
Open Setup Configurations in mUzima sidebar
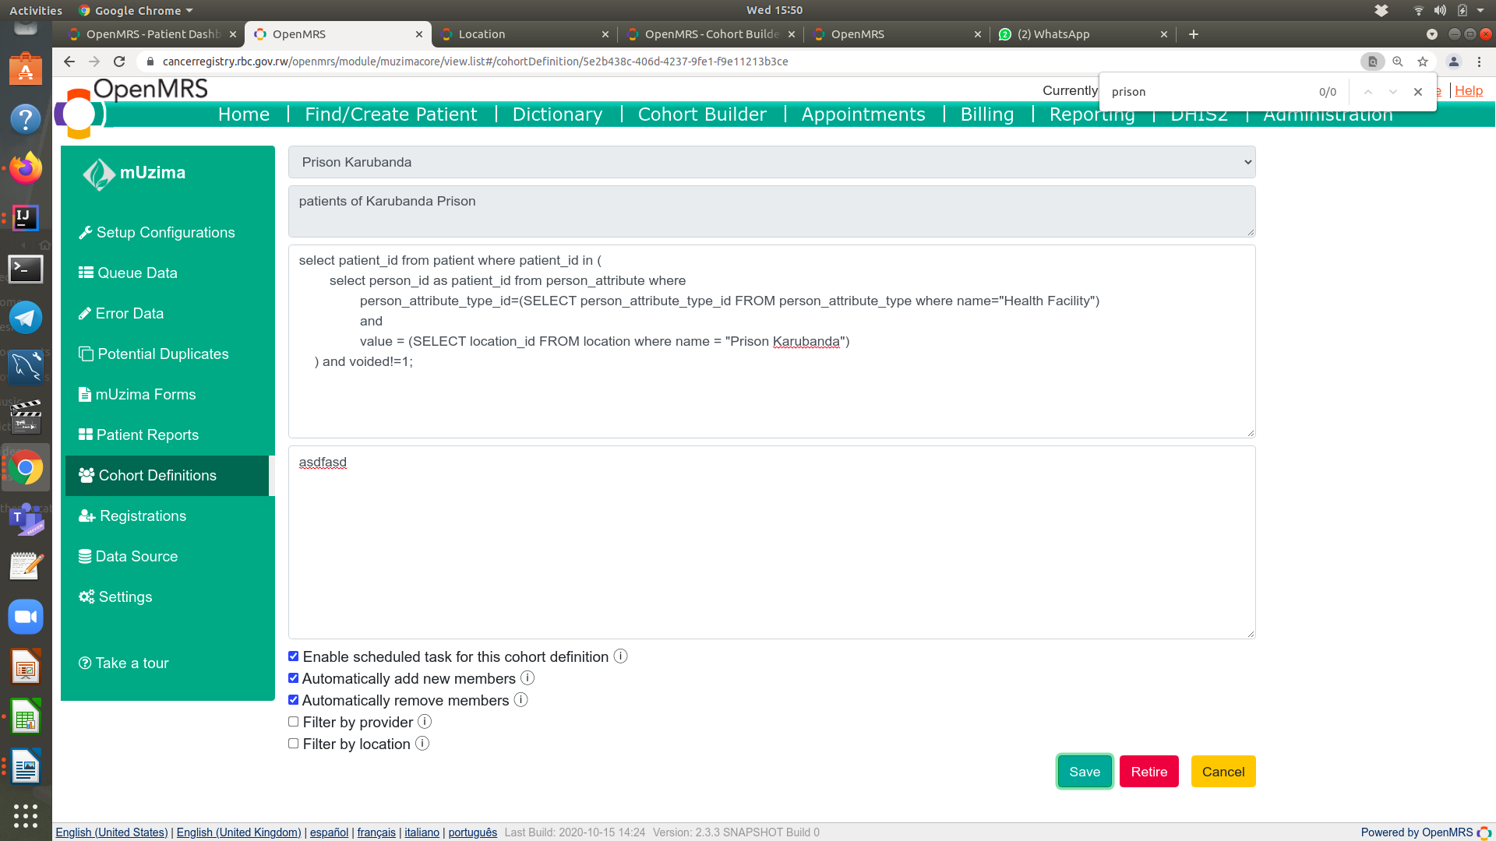pyautogui.click(x=157, y=232)
